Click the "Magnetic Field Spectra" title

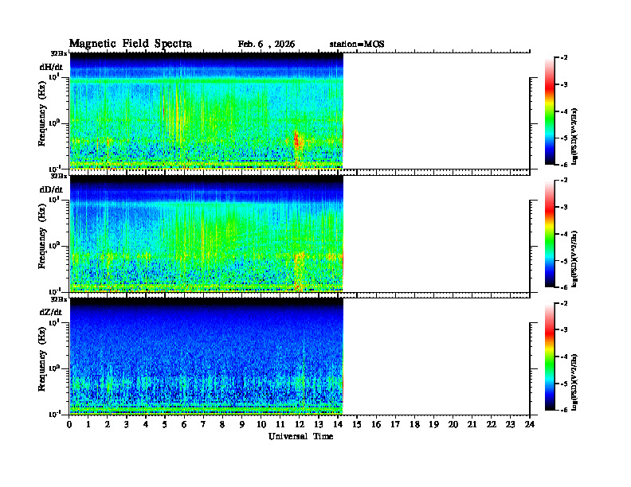[x=131, y=44]
